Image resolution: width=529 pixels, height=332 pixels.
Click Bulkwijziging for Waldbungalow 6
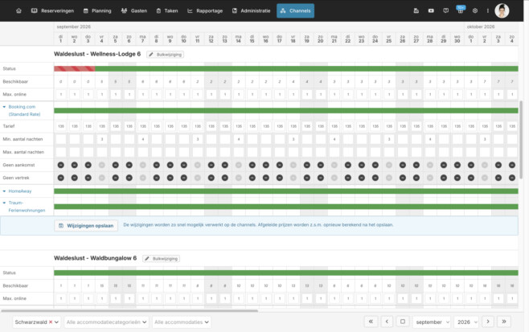point(162,259)
